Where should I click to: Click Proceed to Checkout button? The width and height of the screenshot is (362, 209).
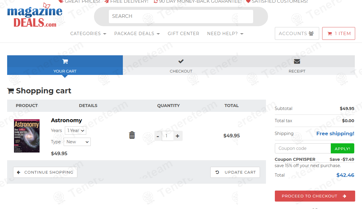pyautogui.click(x=315, y=196)
